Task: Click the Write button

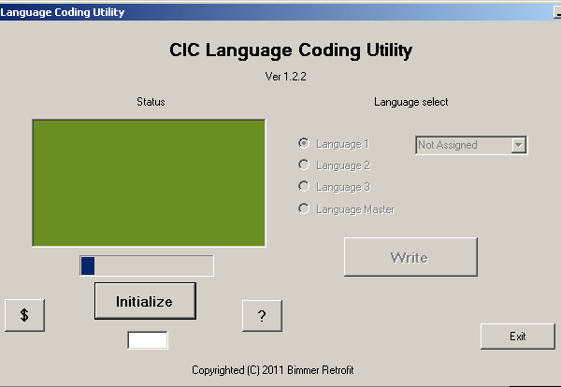Action: tap(410, 257)
